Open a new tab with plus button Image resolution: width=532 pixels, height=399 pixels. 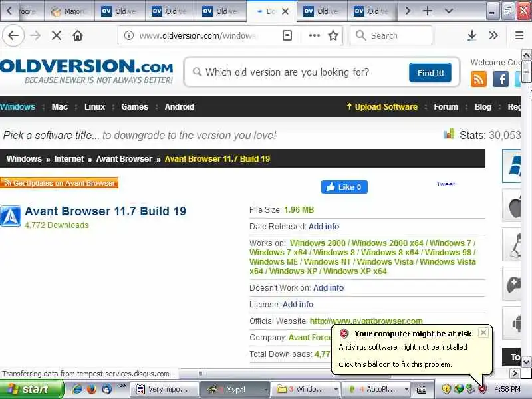[x=428, y=11]
